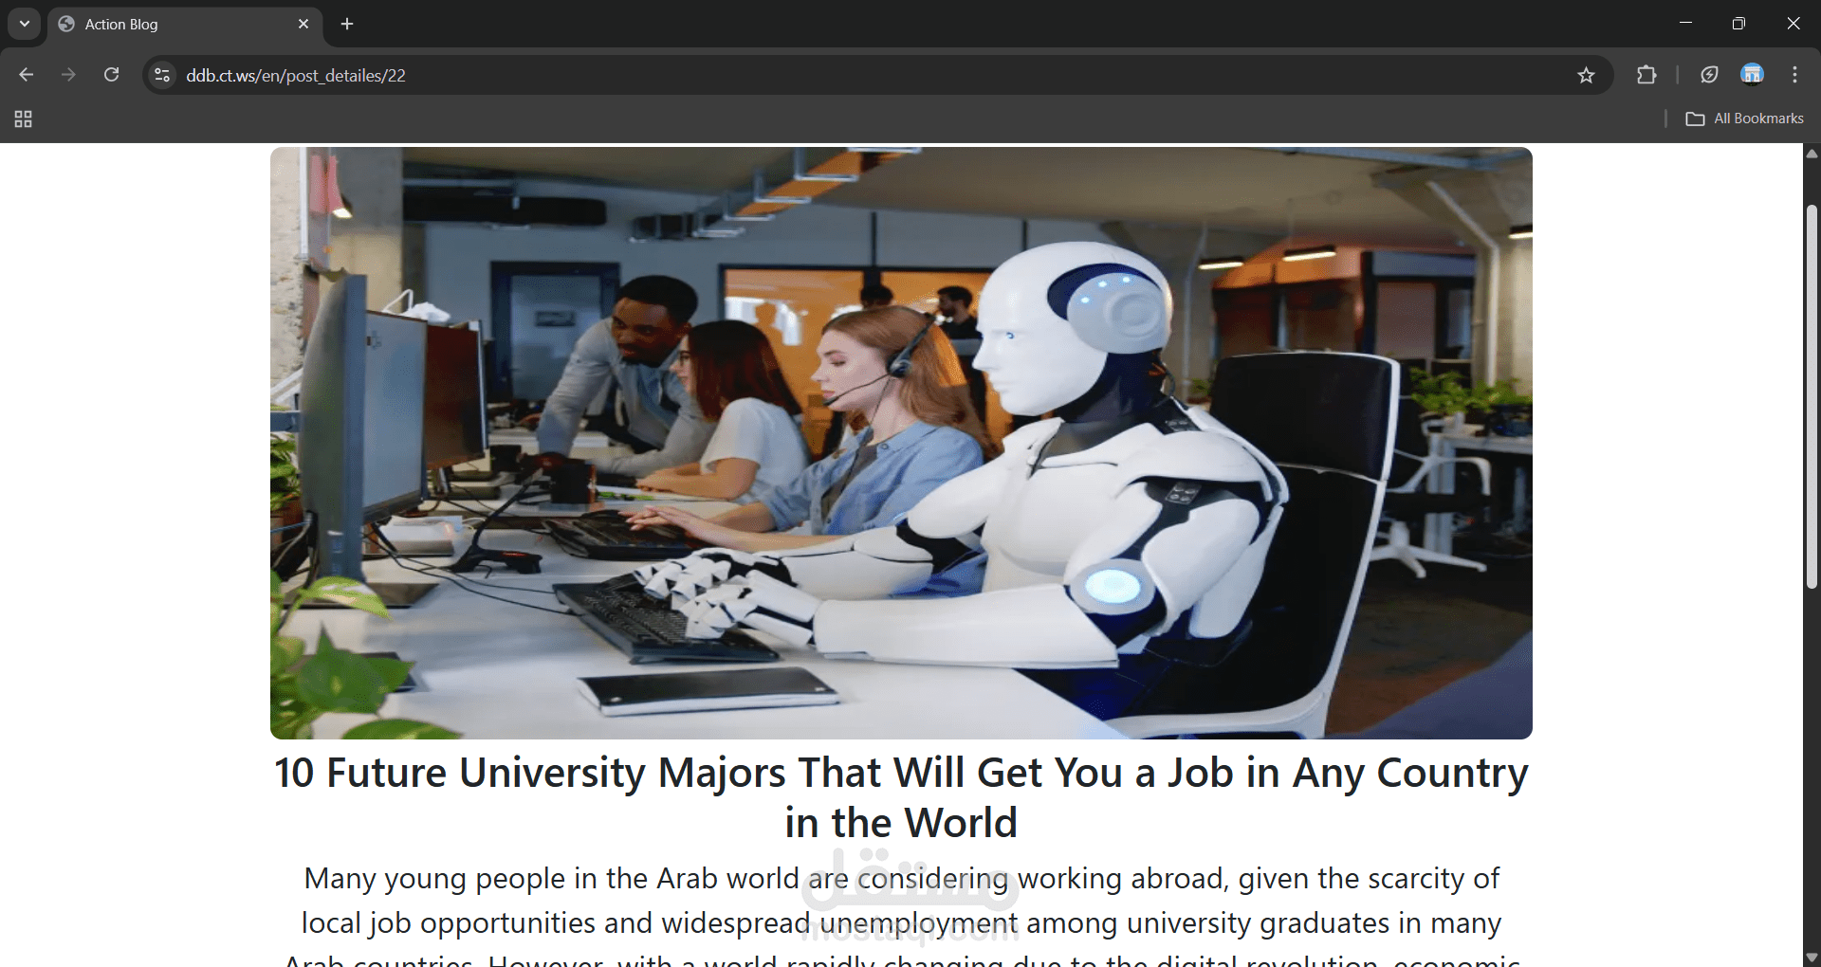Expand the tab search dropdown arrow
This screenshot has height=967, width=1821.
tap(25, 24)
